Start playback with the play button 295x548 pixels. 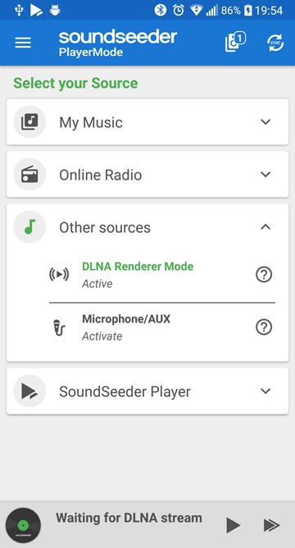pos(233,525)
